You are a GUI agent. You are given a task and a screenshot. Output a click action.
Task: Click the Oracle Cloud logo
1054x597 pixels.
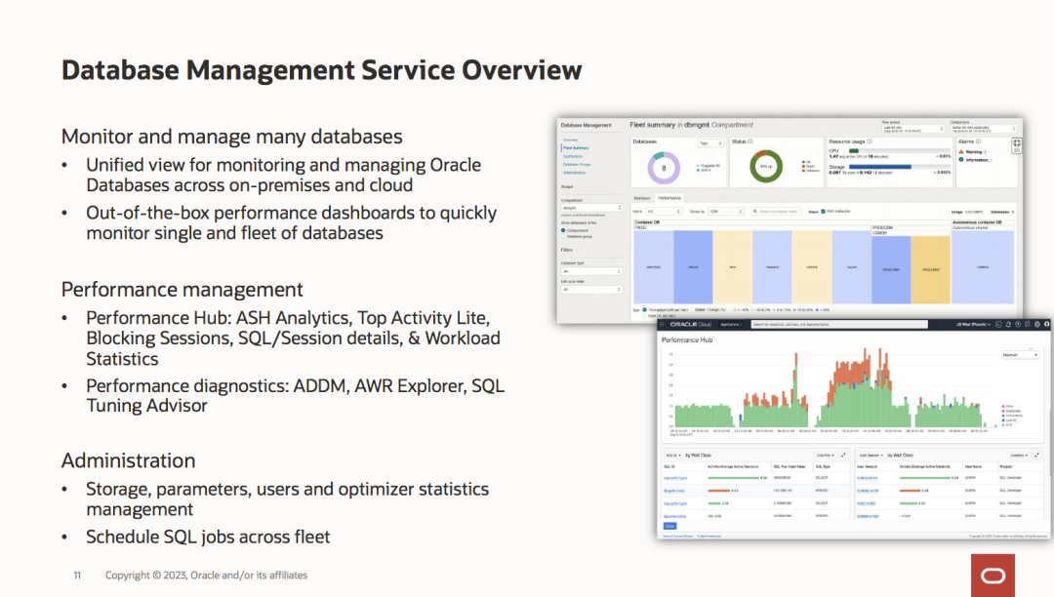[x=690, y=325]
